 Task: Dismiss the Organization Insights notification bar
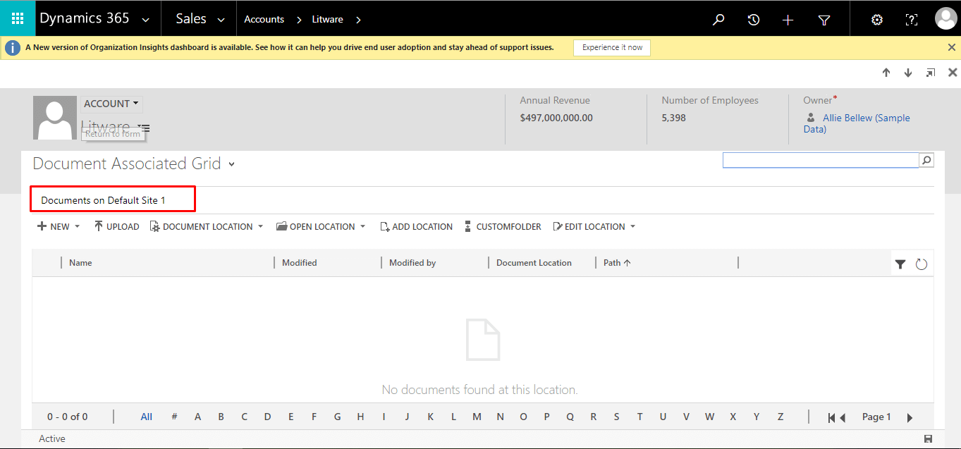[952, 47]
